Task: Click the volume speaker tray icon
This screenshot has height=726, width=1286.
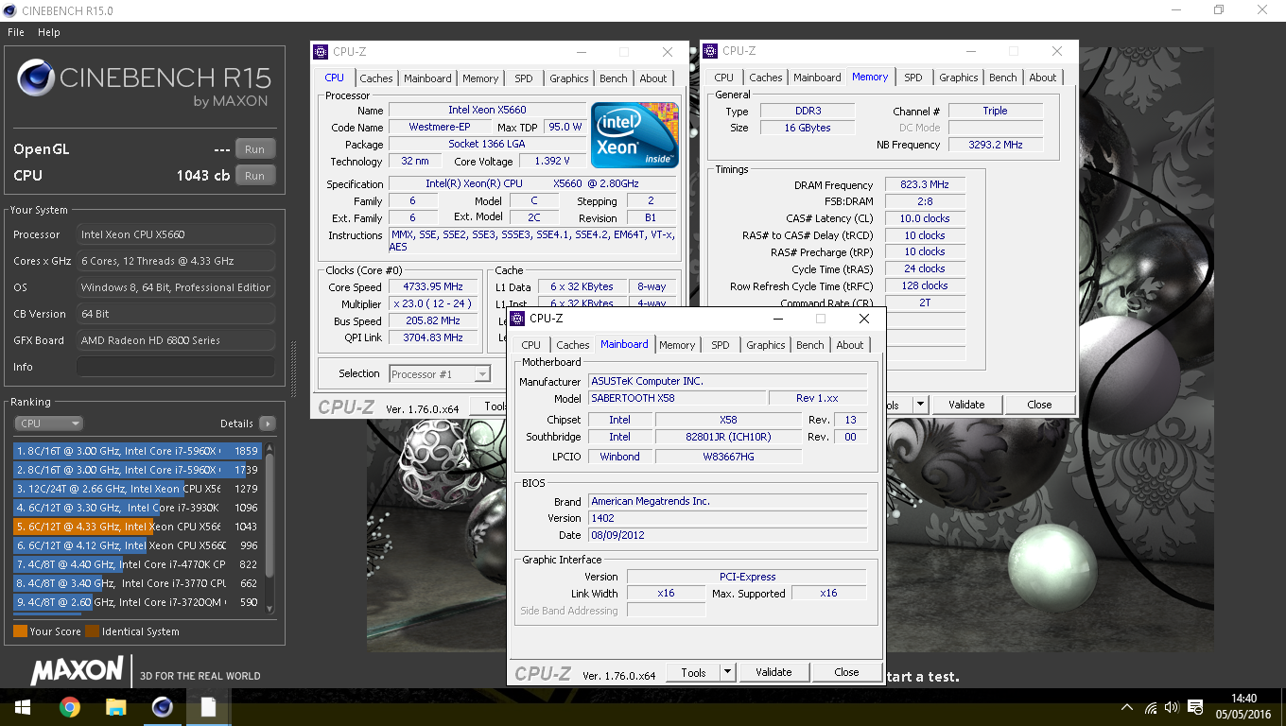Action: point(1173,707)
